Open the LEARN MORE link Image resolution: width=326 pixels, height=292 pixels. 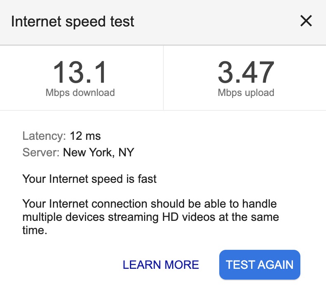click(x=161, y=265)
